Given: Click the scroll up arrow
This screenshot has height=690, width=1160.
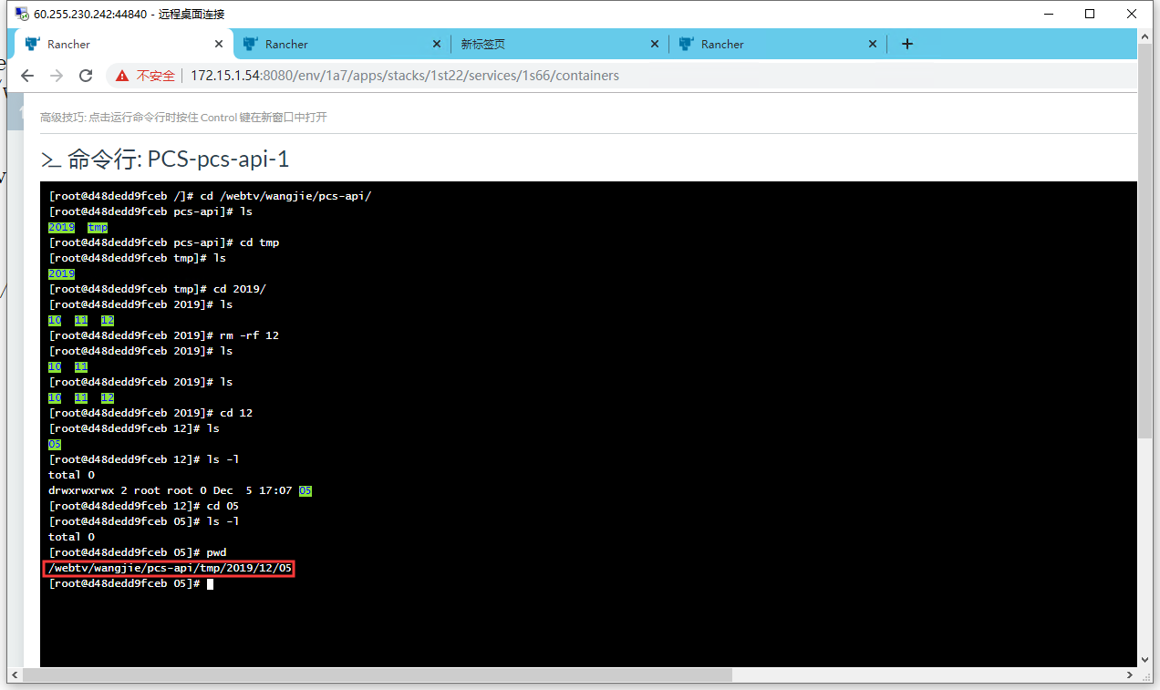Looking at the screenshot, I should click(x=1145, y=36).
